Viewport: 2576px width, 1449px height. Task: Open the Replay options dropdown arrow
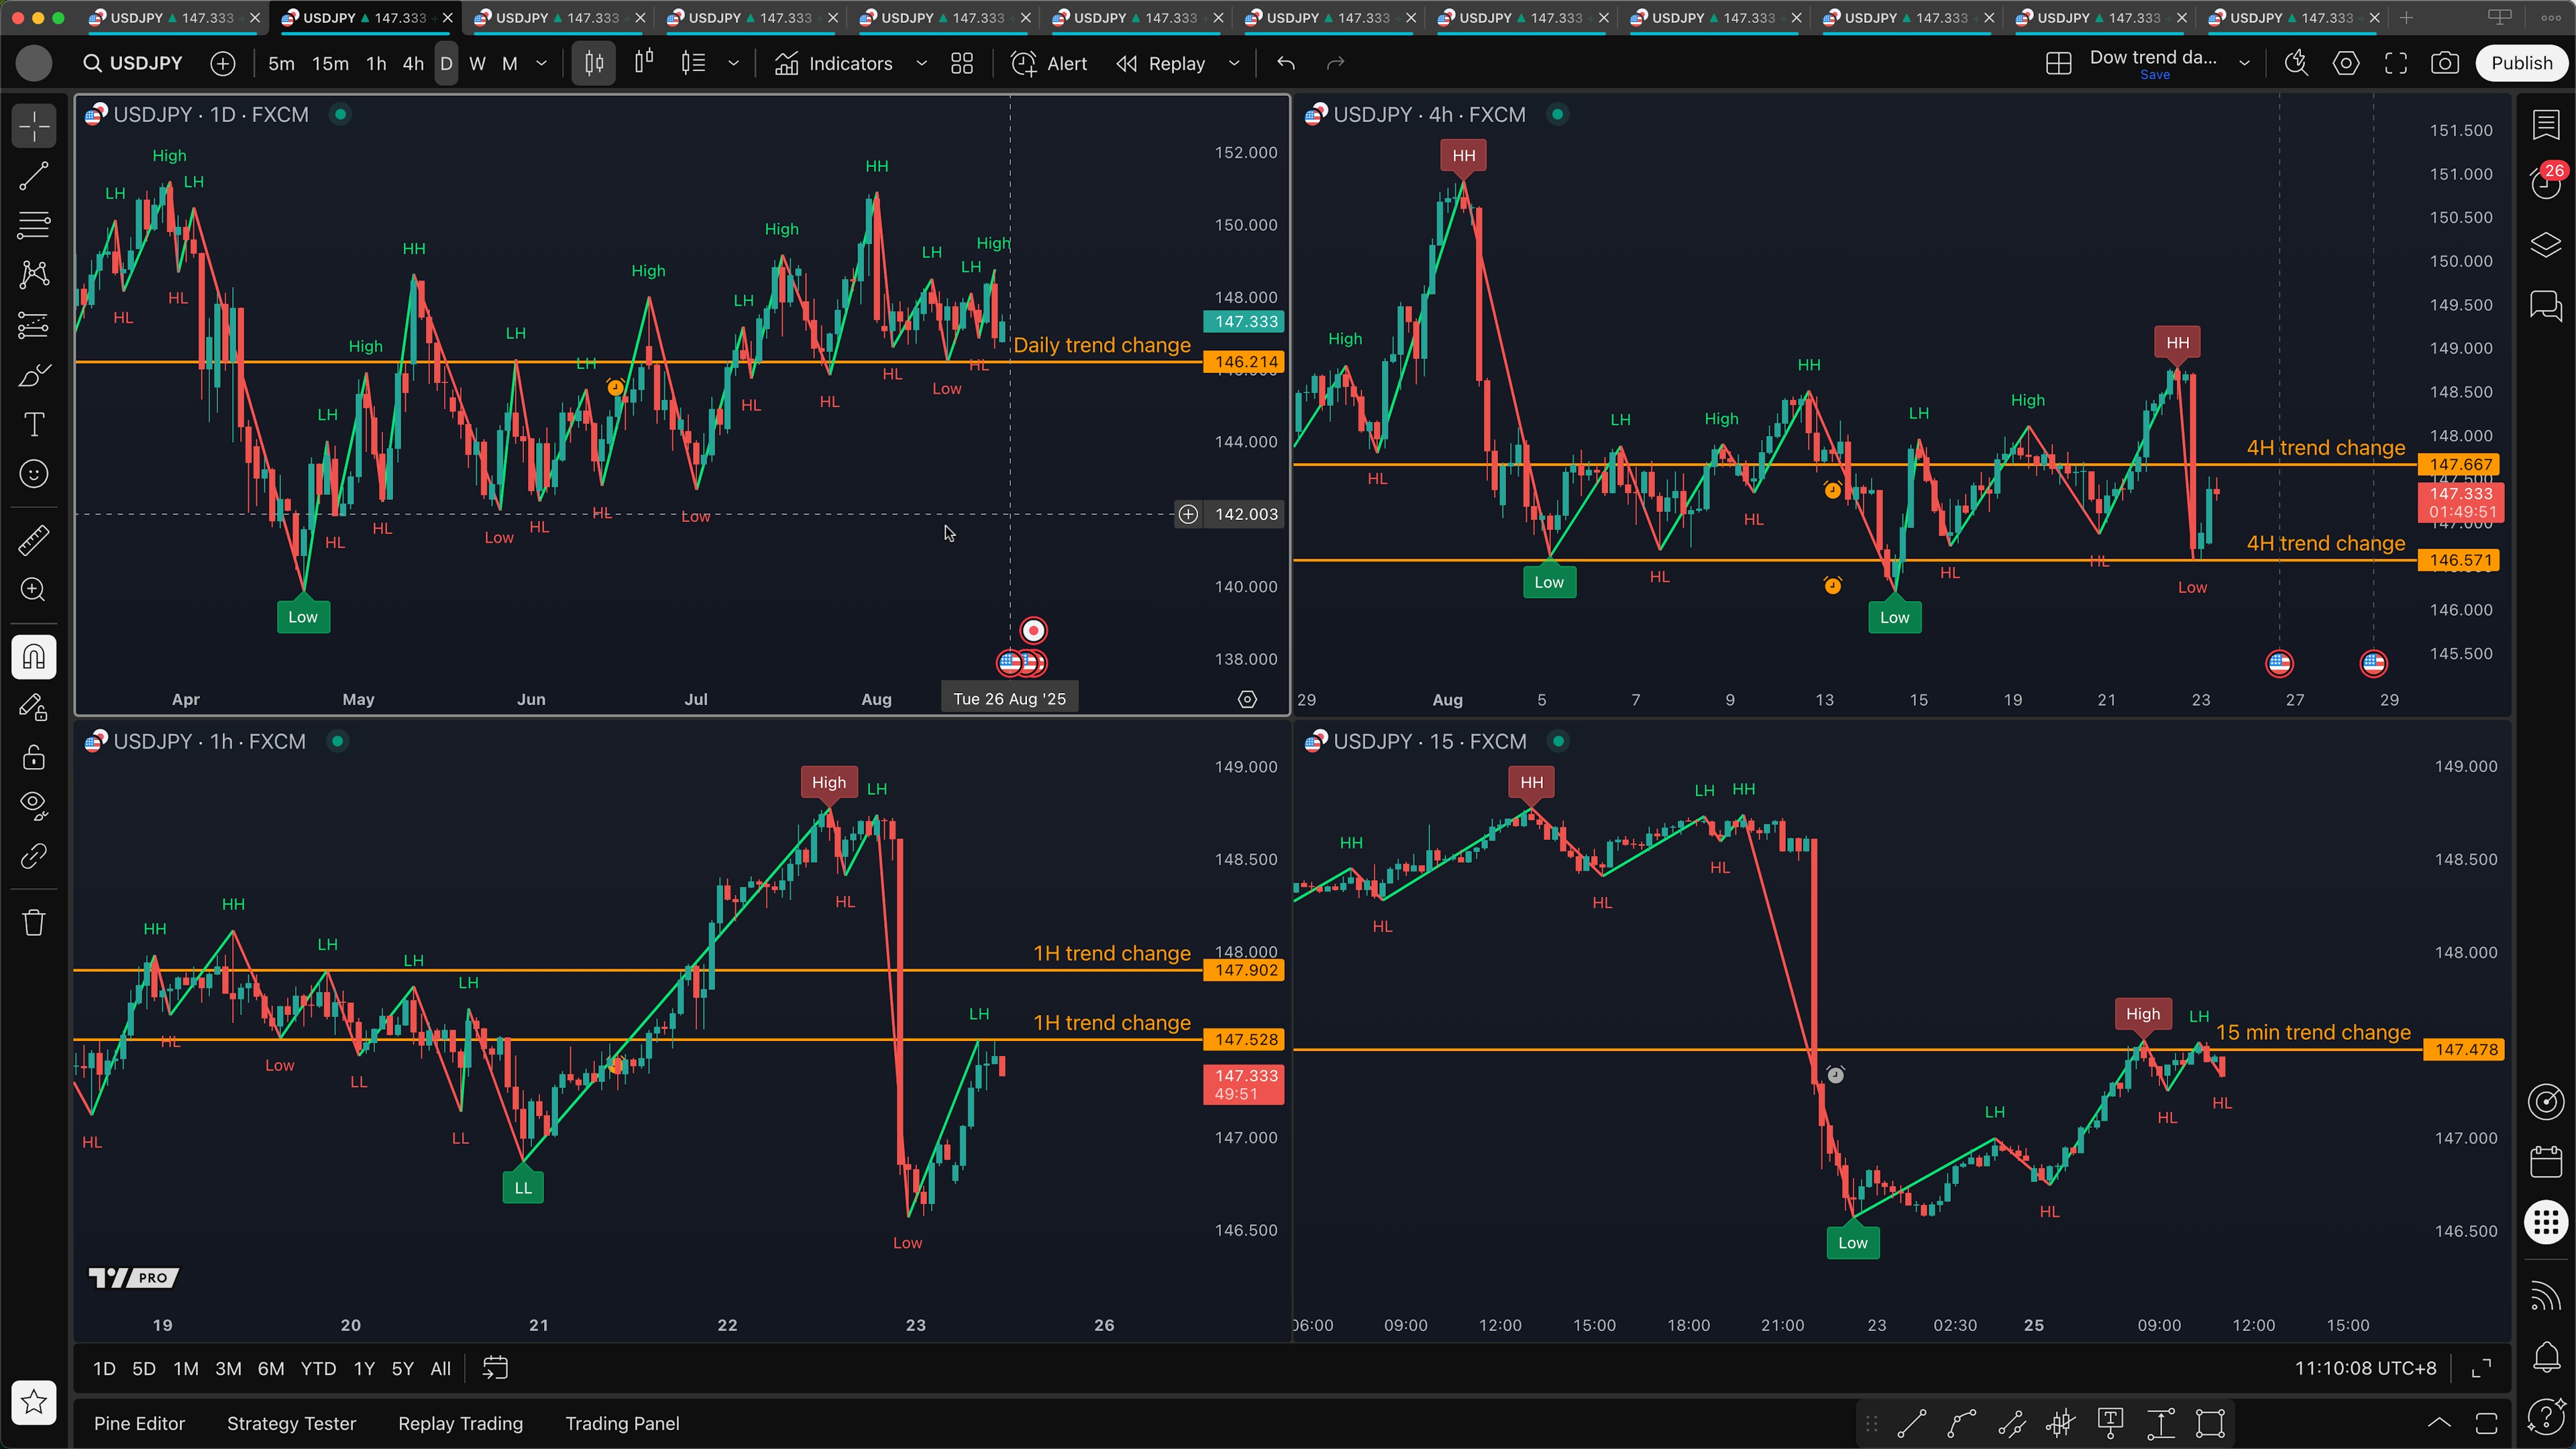(x=1234, y=63)
